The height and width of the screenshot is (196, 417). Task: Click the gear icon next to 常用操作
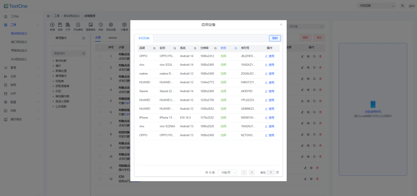pos(84,38)
